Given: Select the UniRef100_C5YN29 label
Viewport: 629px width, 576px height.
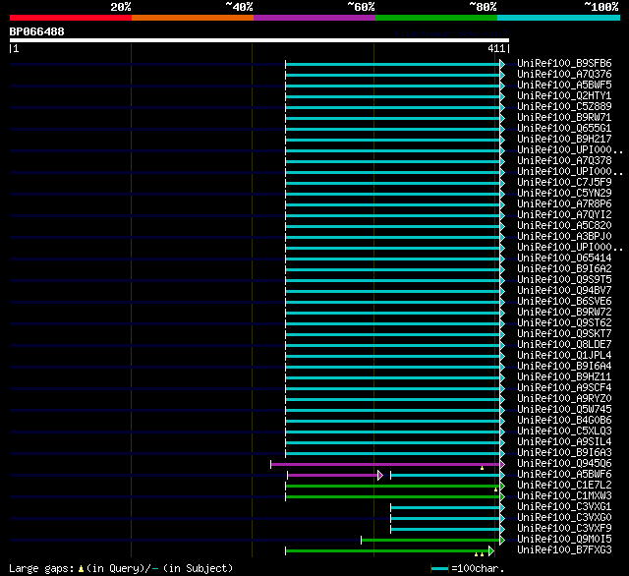Looking at the screenshot, I should click(x=564, y=194).
